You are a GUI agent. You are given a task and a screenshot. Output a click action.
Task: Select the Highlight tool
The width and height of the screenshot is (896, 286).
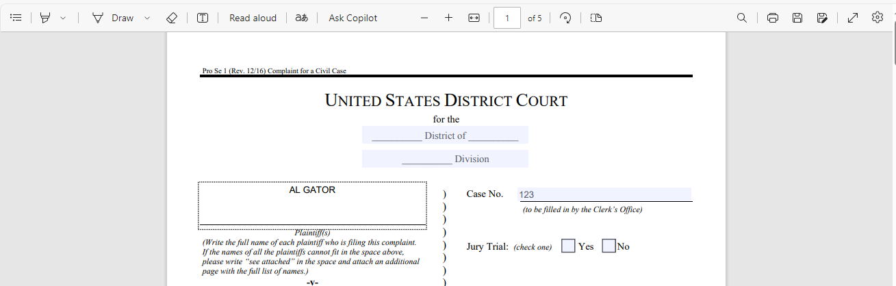coord(45,18)
